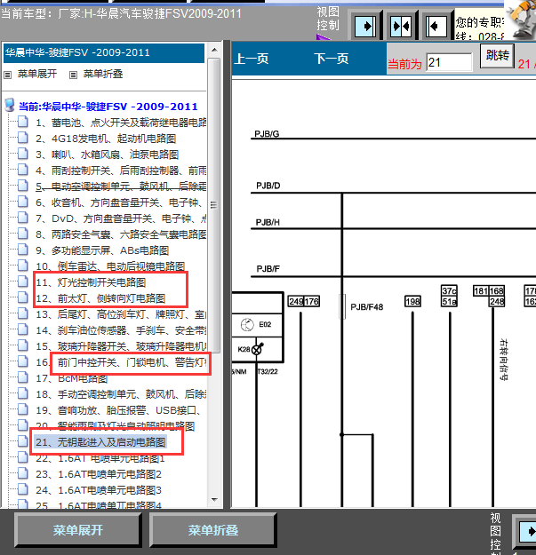Open 4、雨刮控制开关、后雨刮控制器 entry
Screen dimensions: 536x555
tap(121, 170)
